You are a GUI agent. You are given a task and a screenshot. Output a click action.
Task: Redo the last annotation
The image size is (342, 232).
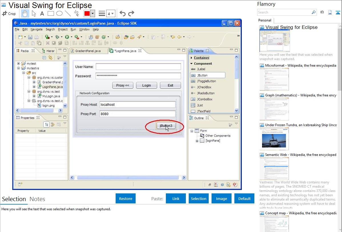click(x=131, y=13)
